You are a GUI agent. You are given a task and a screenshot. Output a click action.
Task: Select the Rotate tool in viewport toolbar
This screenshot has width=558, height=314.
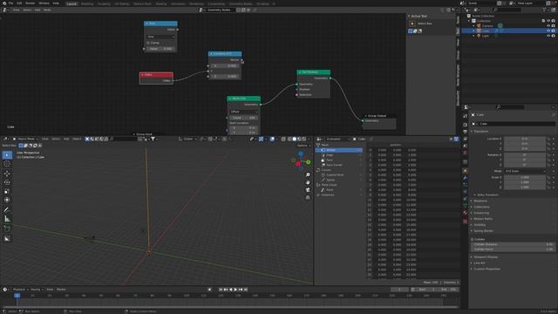[x=7, y=182]
